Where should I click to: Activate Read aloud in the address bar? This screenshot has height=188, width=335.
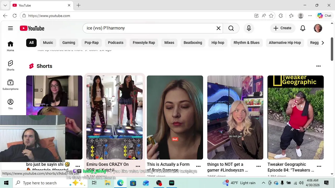coord(264,16)
